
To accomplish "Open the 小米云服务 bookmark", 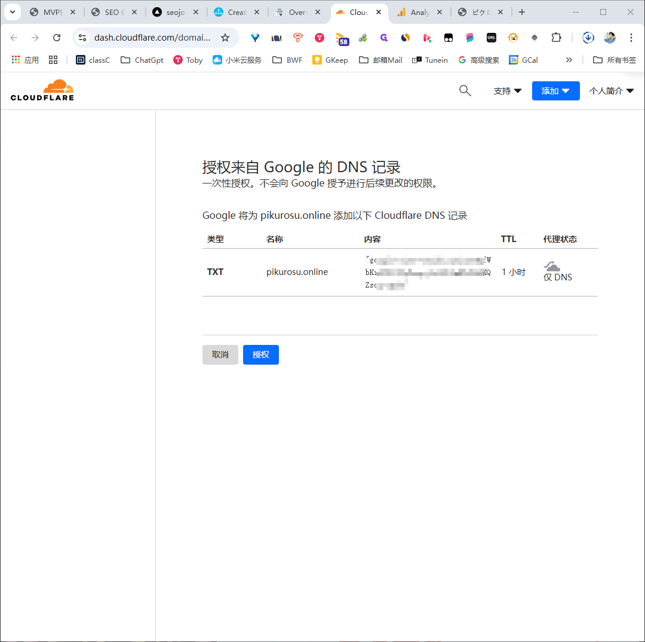I will [237, 60].
